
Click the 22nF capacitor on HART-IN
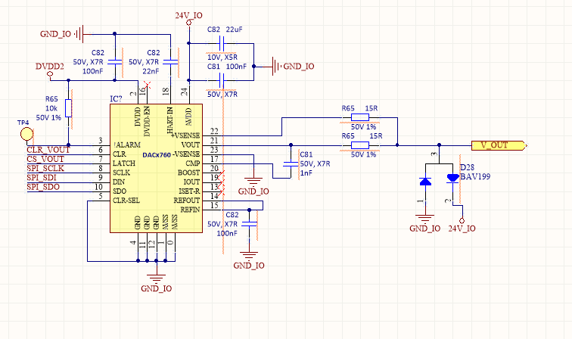coord(170,61)
